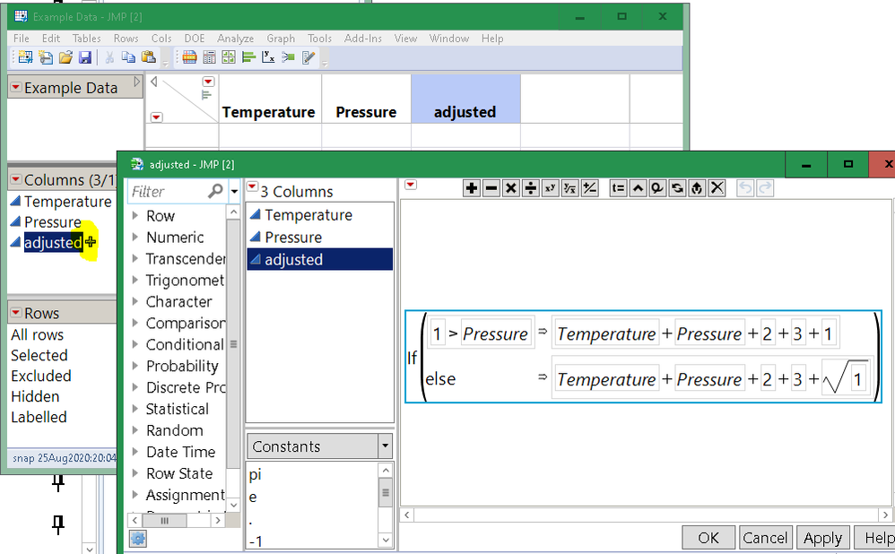
Task: Open the Tables menu
Action: point(86,39)
